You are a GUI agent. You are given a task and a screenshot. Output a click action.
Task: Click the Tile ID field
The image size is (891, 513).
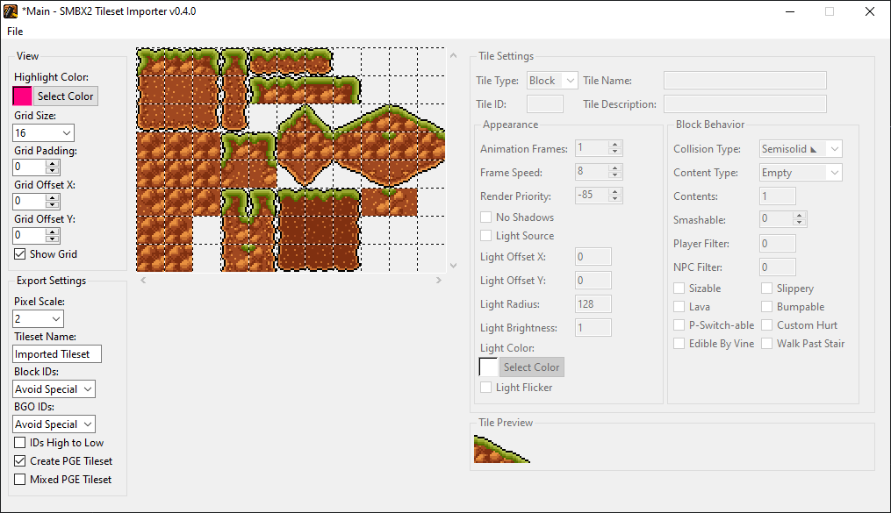click(x=545, y=104)
